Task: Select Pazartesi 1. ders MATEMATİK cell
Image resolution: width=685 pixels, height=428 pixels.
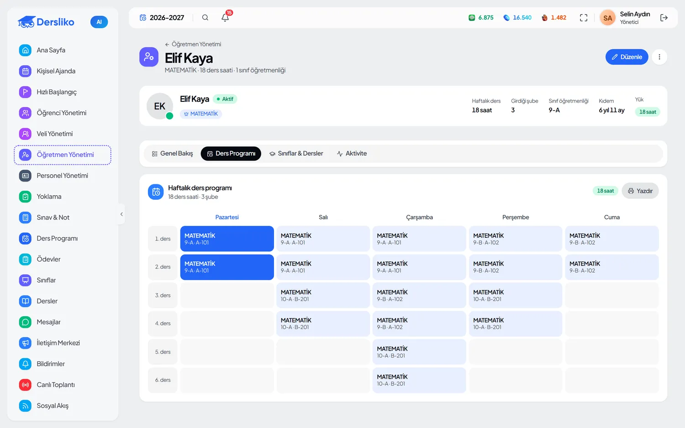Action: pyautogui.click(x=227, y=239)
